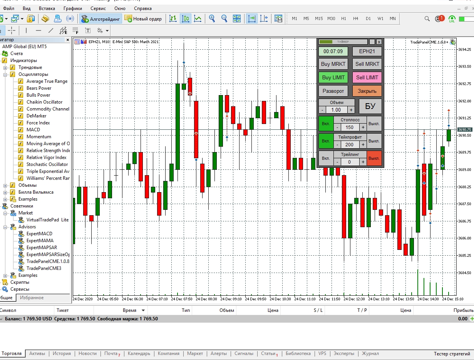
Task: Toggle chart shift from right edge
Action: [x=264, y=18]
